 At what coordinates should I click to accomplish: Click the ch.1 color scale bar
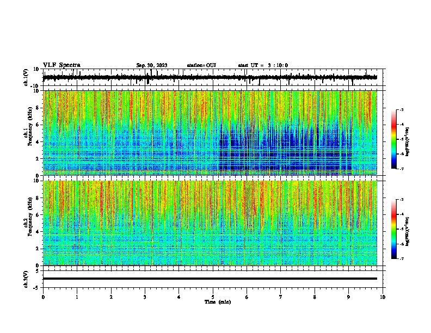click(x=394, y=139)
